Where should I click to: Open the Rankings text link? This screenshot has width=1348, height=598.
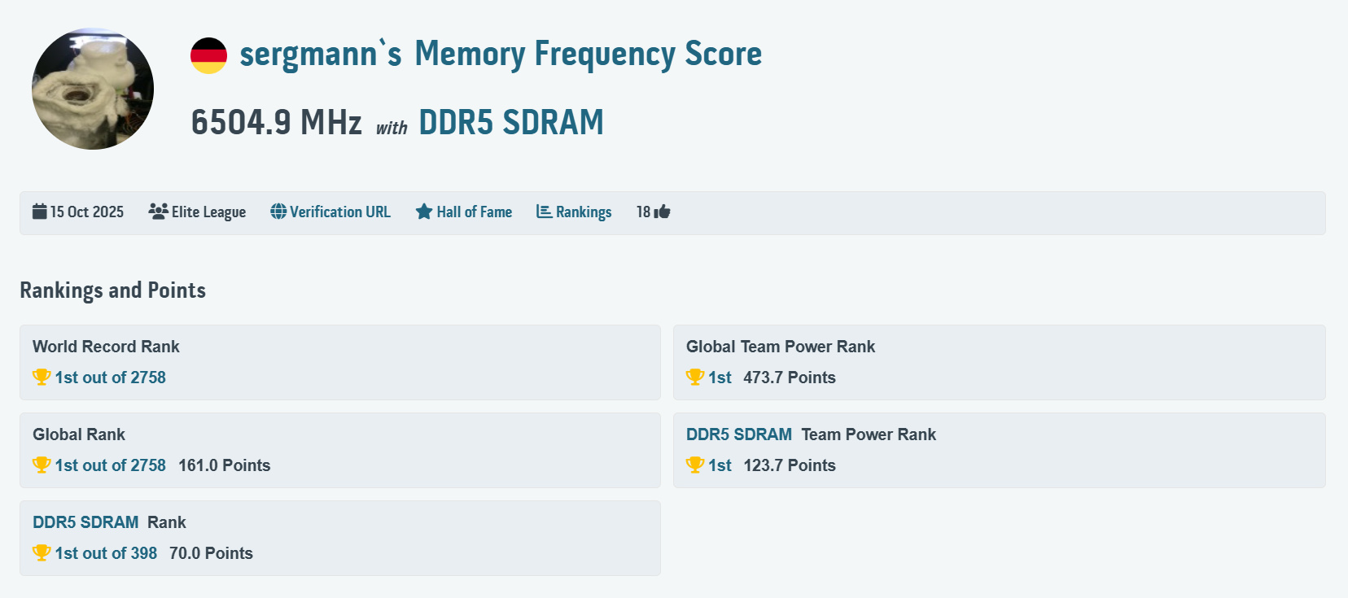point(584,212)
